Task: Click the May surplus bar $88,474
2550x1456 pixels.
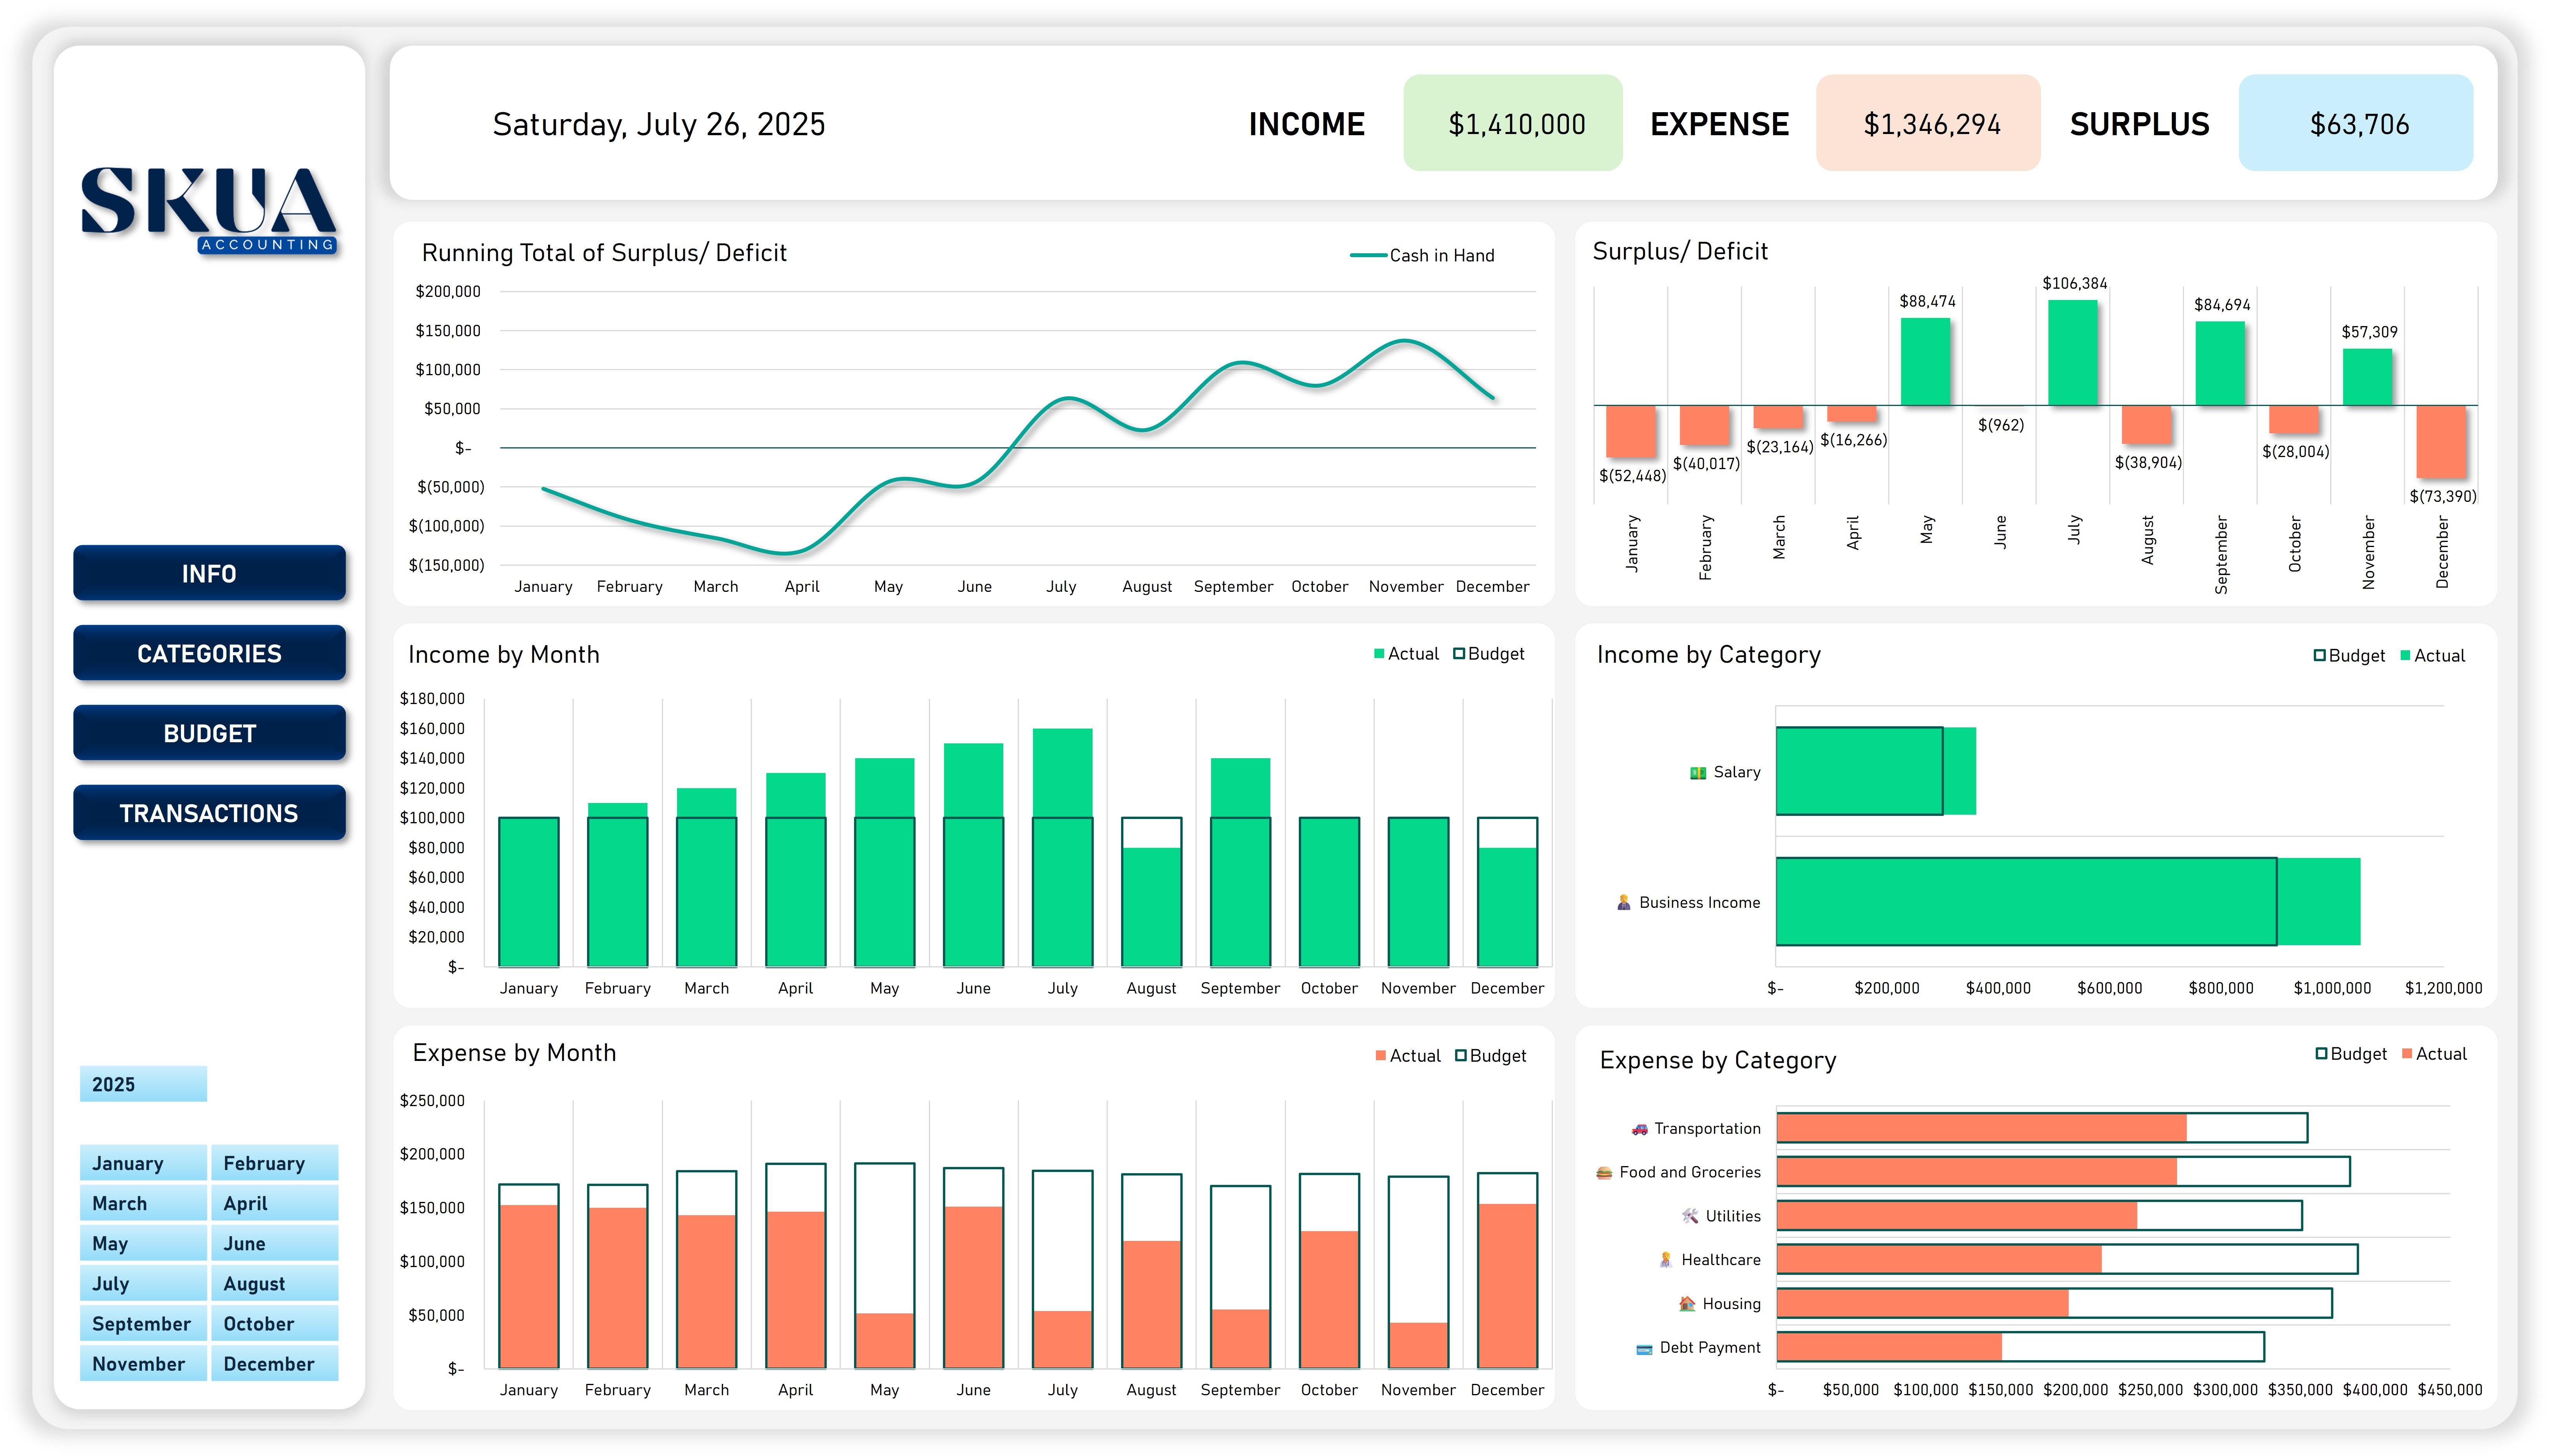Action: 1926,362
